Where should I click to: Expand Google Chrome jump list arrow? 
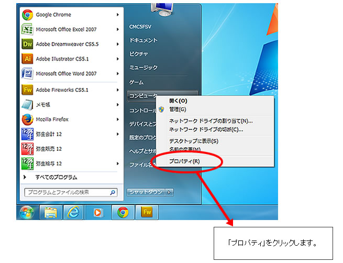[x=118, y=15]
